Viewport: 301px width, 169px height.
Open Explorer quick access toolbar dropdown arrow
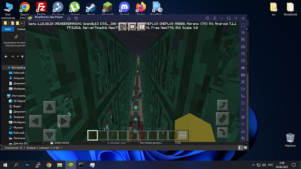(x=21, y=23)
